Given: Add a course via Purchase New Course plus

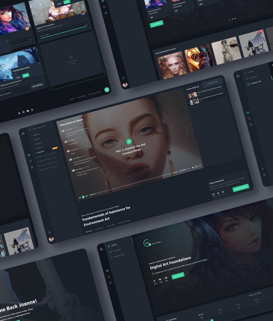Looking at the screenshot, I should [x=71, y=57].
